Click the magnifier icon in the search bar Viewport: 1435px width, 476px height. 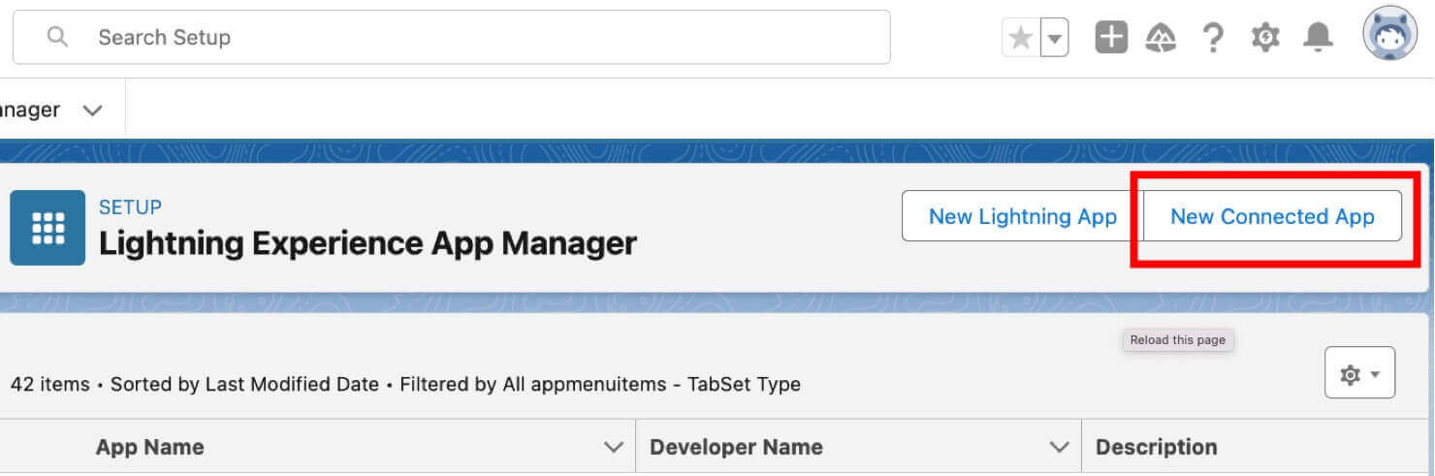(x=58, y=37)
